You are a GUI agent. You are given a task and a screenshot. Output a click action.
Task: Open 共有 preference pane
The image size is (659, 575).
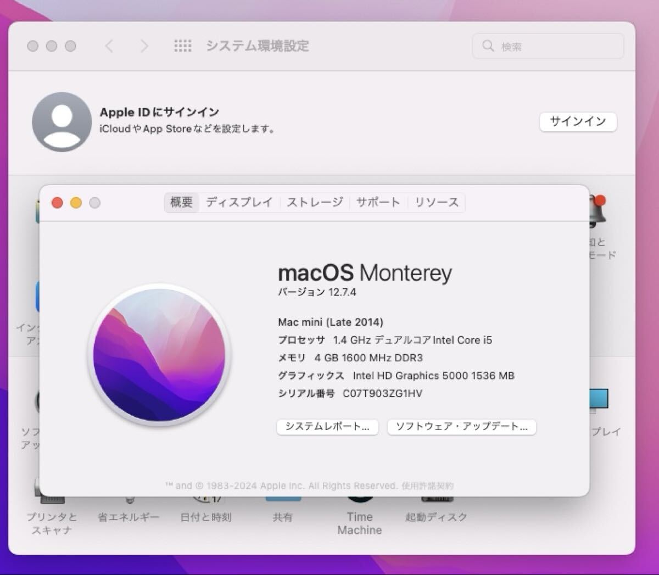click(283, 510)
